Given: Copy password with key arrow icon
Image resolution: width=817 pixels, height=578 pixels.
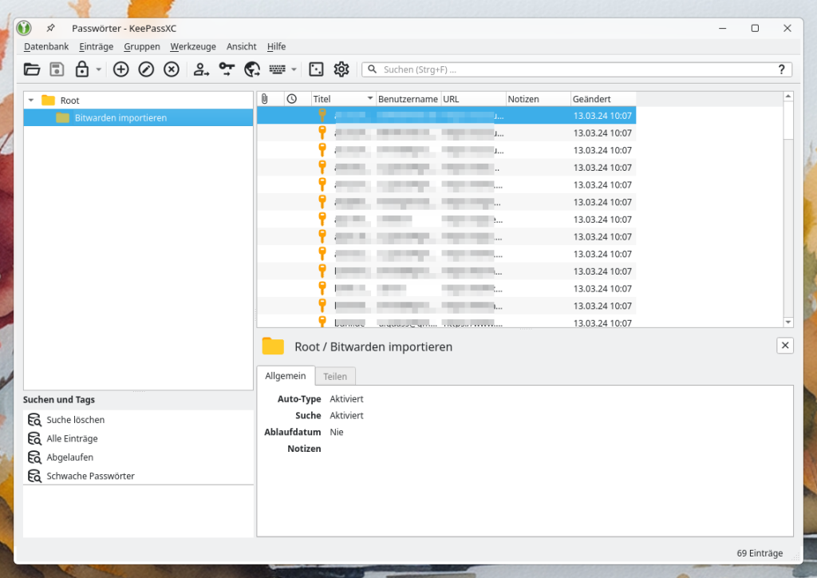Looking at the screenshot, I should point(227,69).
